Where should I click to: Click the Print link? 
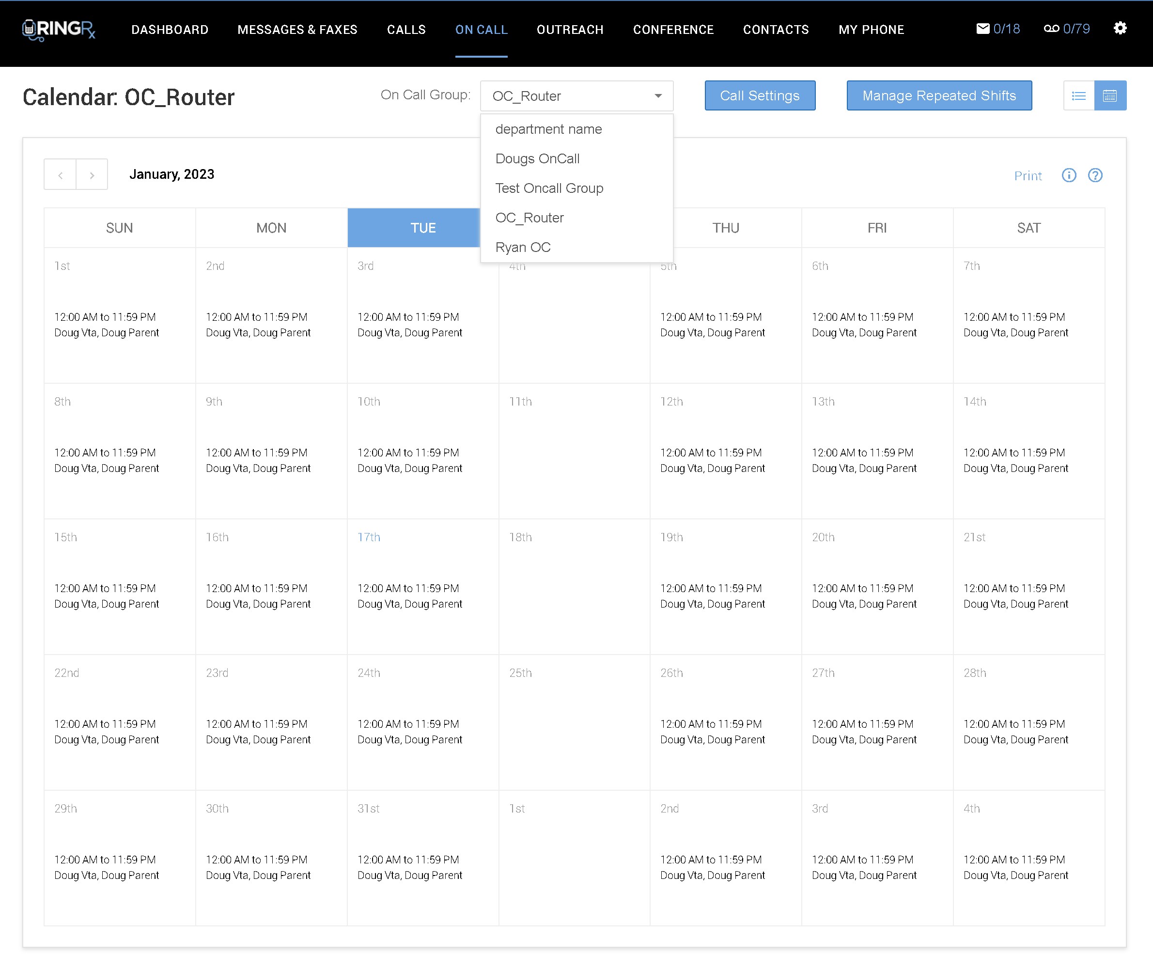point(1027,176)
